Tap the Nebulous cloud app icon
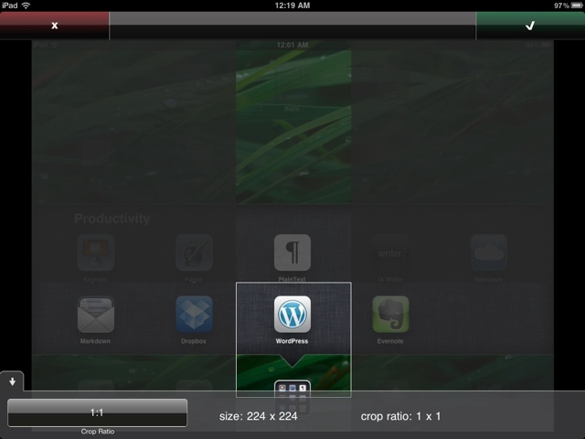The image size is (585, 439). (x=489, y=252)
